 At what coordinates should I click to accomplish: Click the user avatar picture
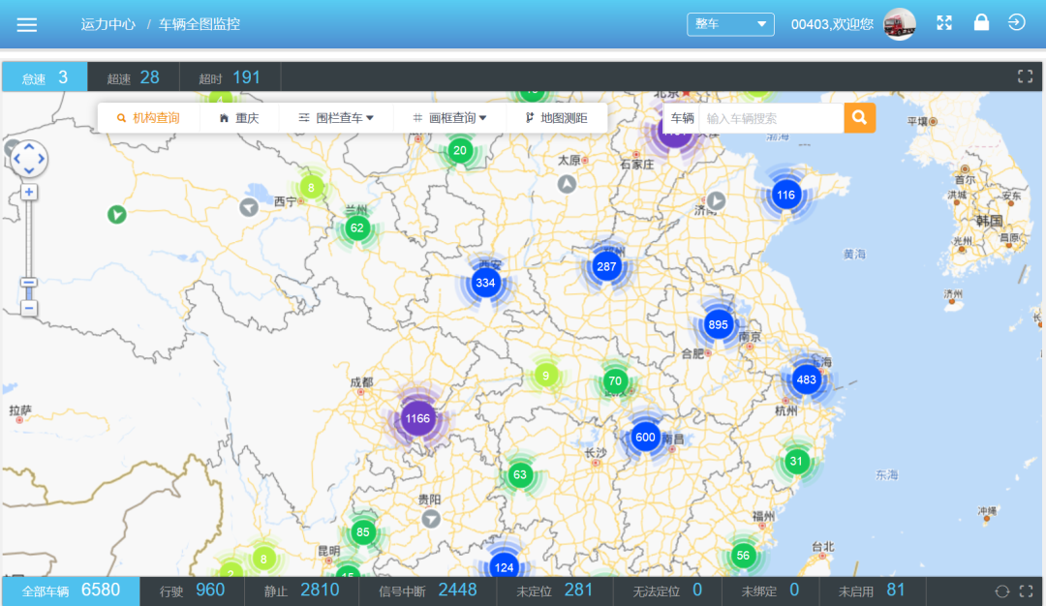[x=899, y=24]
